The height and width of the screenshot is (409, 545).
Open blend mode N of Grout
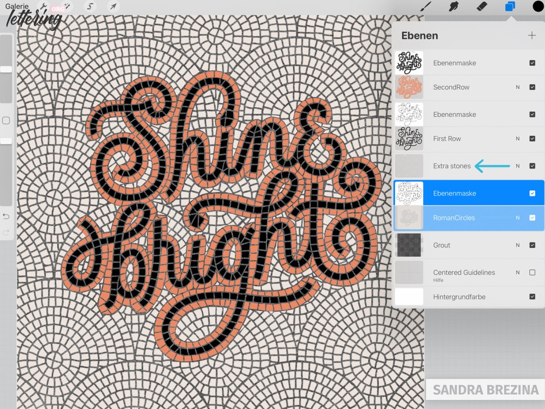pyautogui.click(x=518, y=245)
